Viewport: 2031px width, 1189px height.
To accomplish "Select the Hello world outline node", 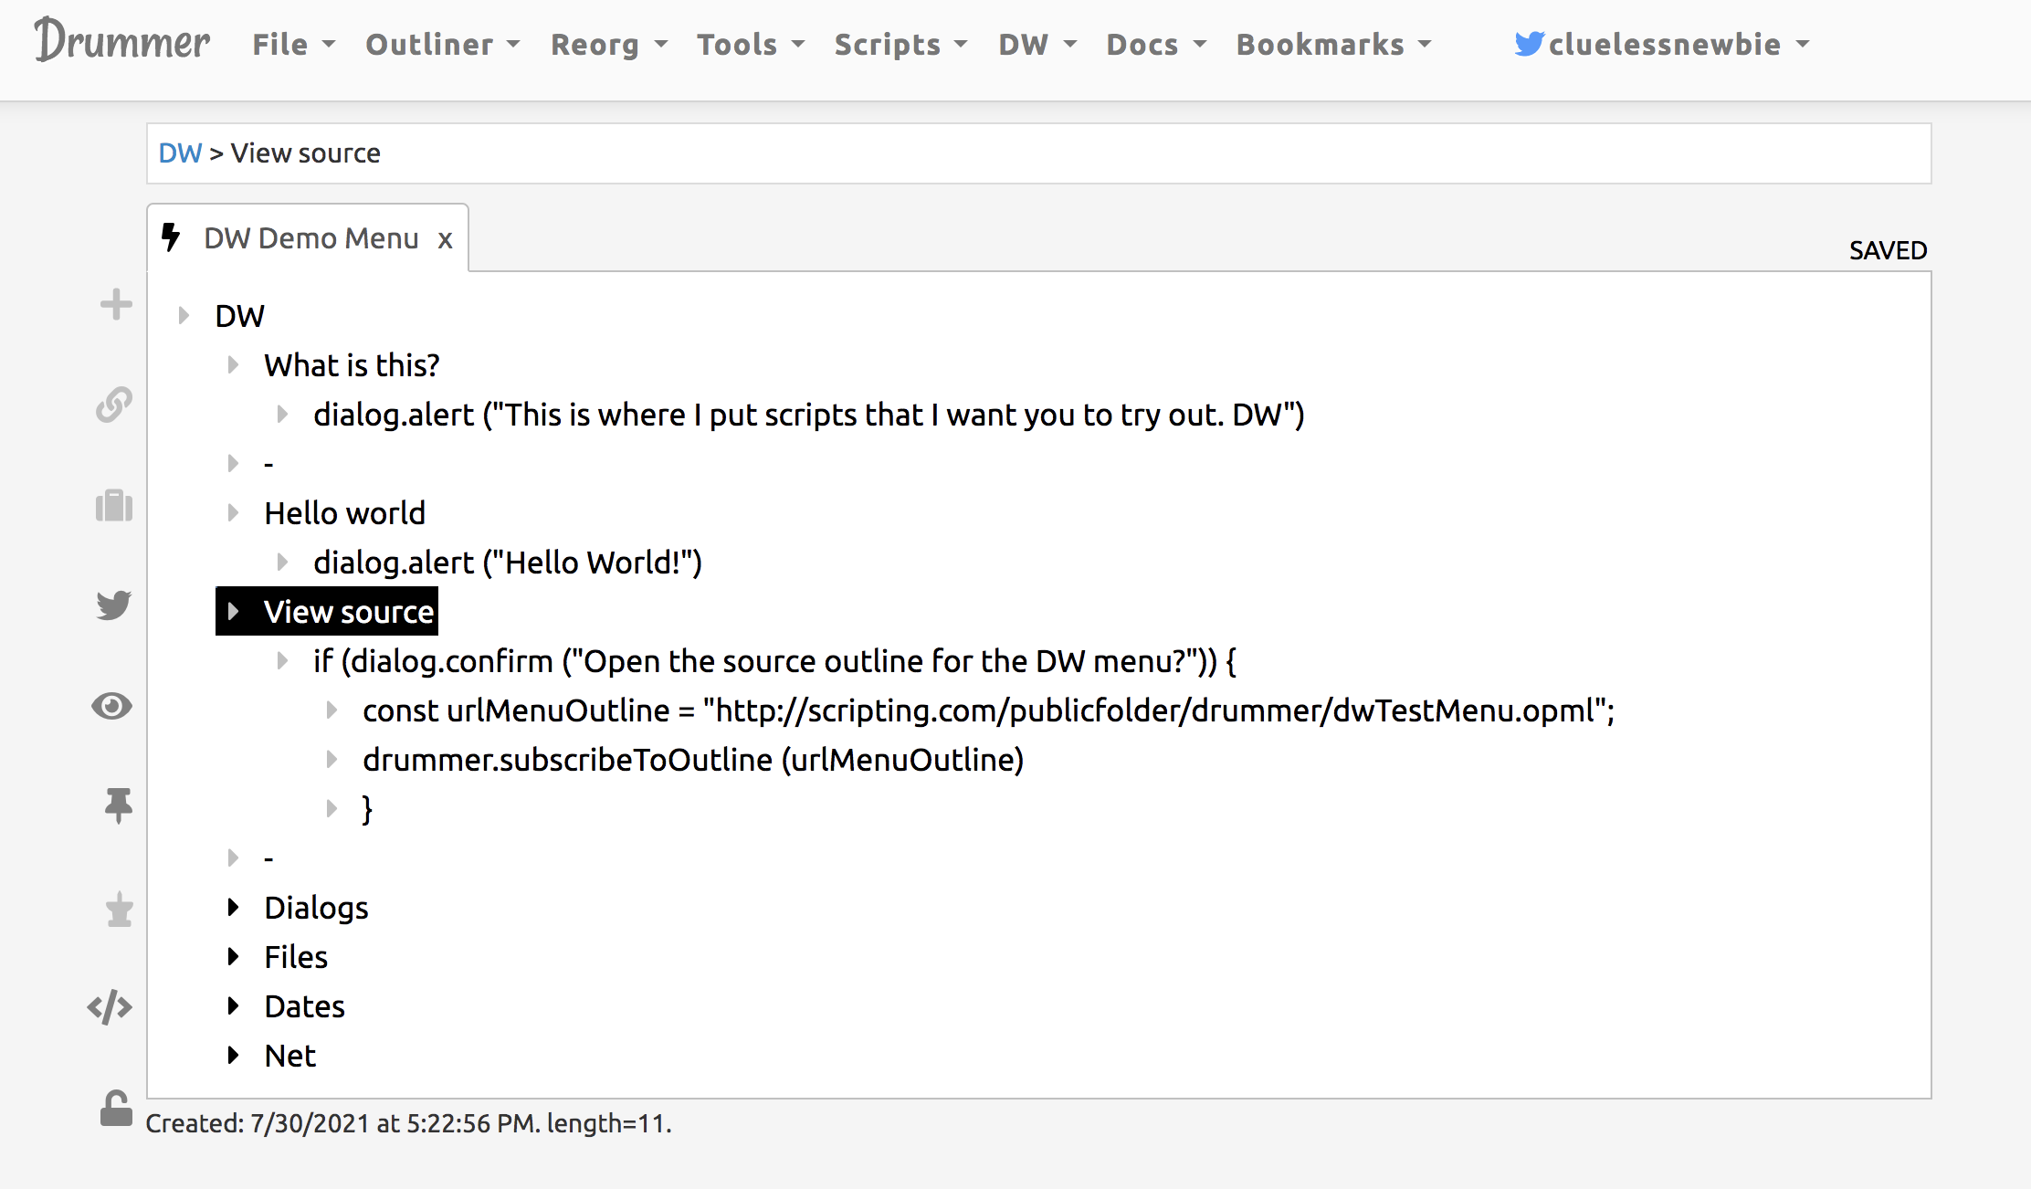I will pos(345,512).
